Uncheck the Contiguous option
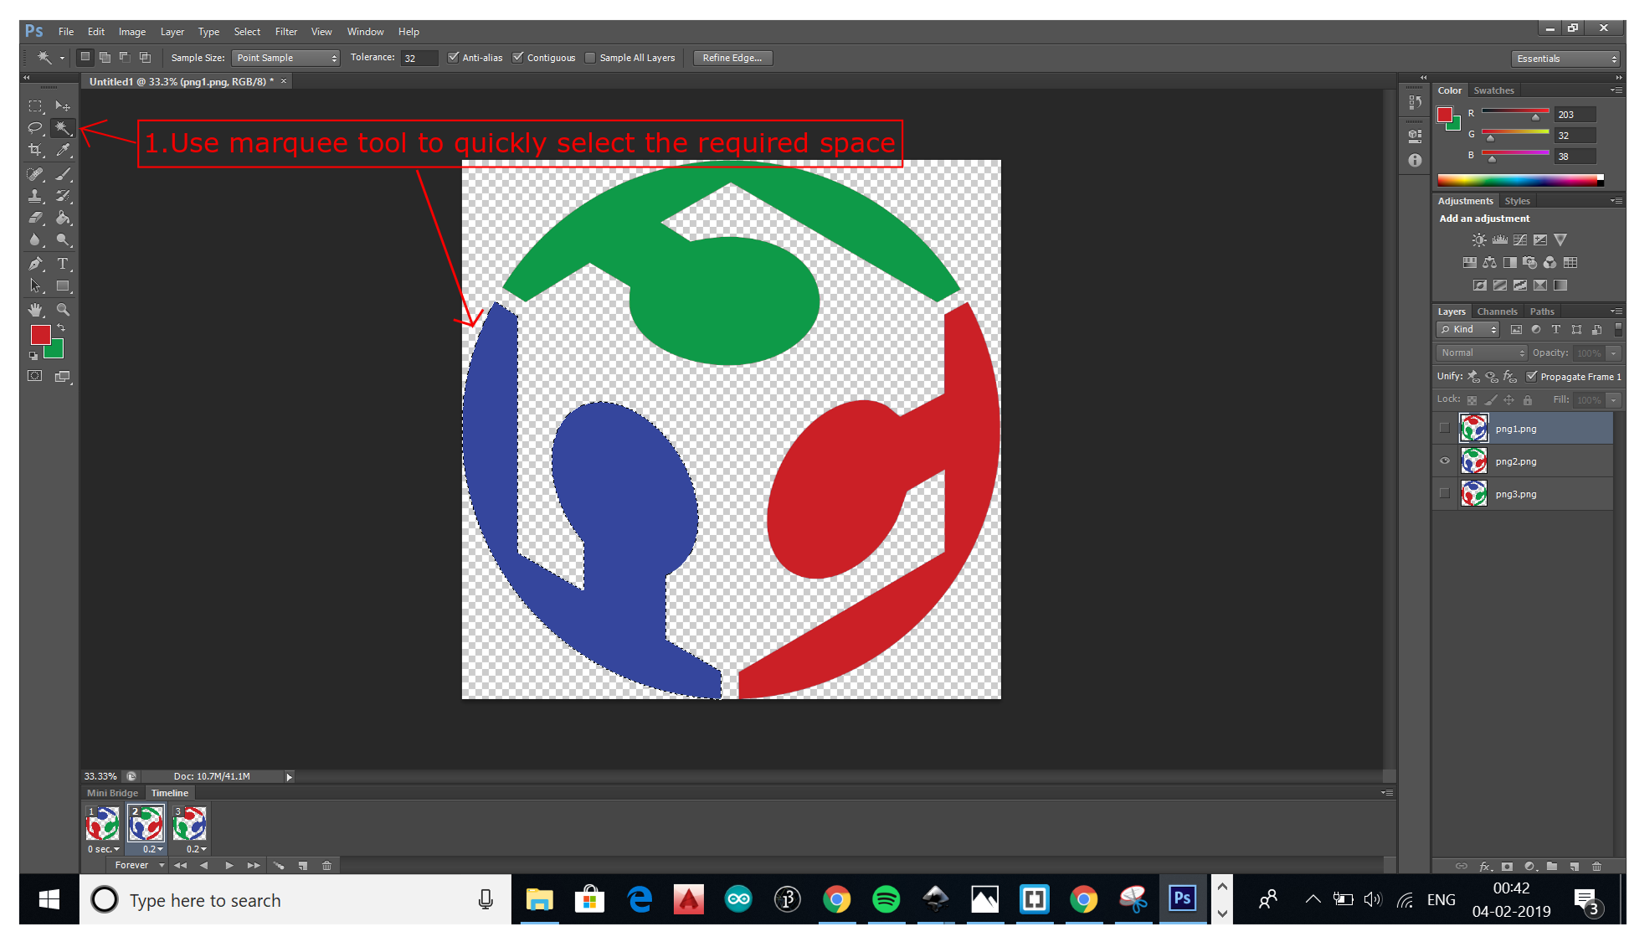Image resolution: width=1650 pixels, height=937 pixels. [518, 58]
